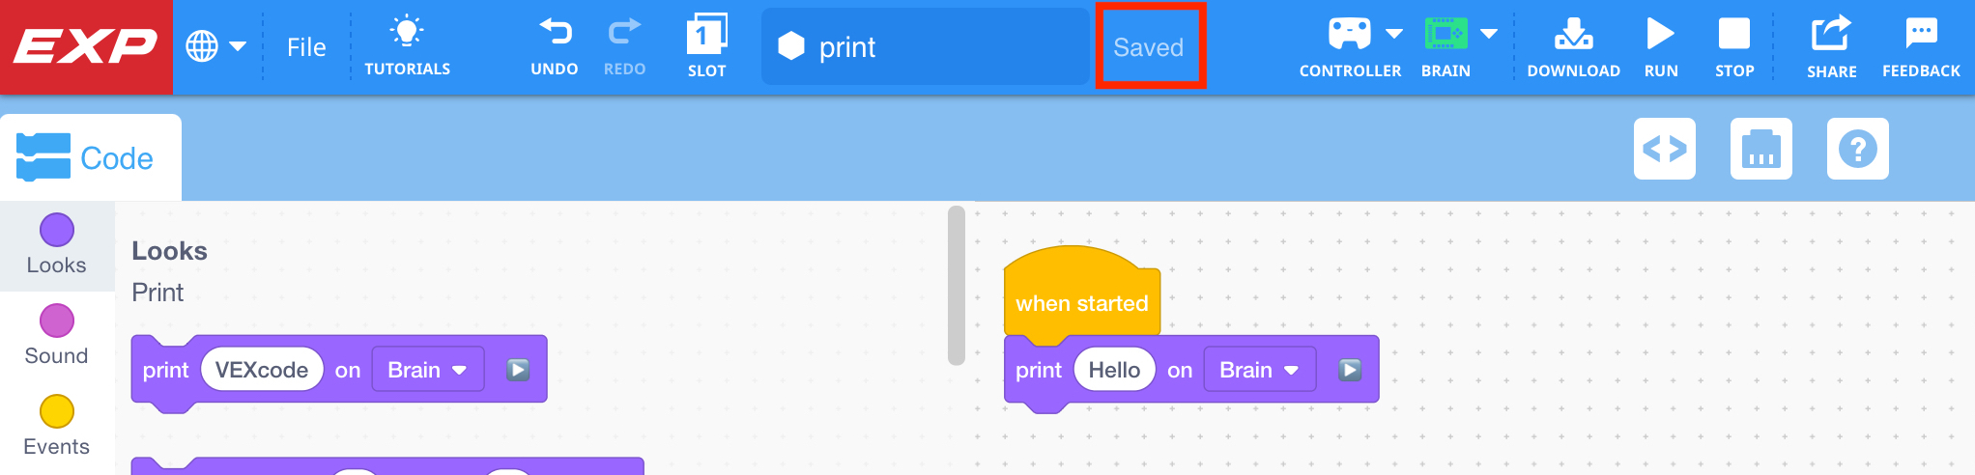
Task: Stop the running project
Action: (1734, 34)
